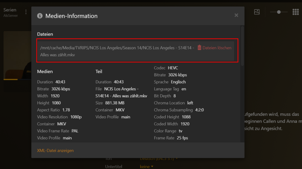Click the info icon beside Medien-Information
Image resolution: width=302 pixels, height=169 pixels.
point(40,16)
